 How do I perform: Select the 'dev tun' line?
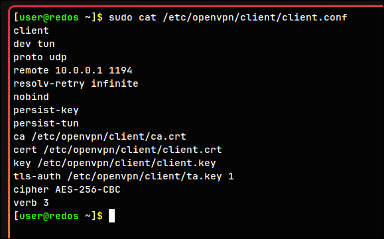34,44
